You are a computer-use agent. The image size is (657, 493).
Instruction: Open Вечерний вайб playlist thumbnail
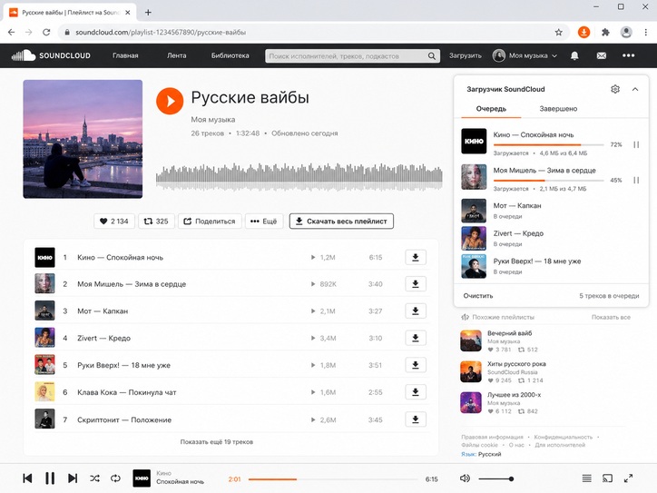[471, 340]
